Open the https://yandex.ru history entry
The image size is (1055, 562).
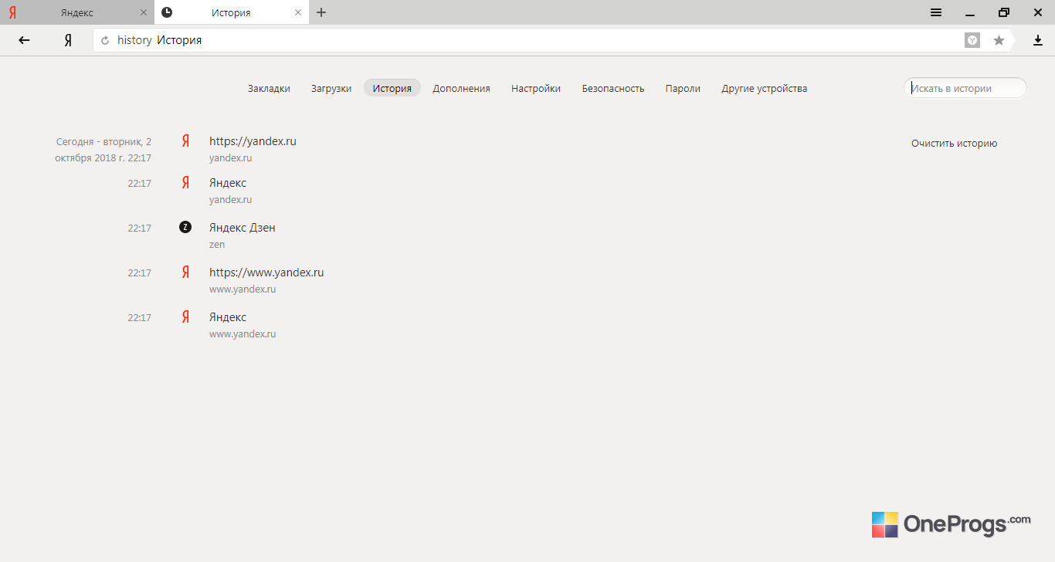253,141
